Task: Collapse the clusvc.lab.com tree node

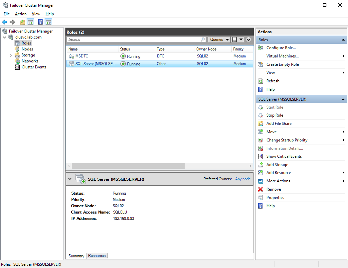Action: coord(4,37)
